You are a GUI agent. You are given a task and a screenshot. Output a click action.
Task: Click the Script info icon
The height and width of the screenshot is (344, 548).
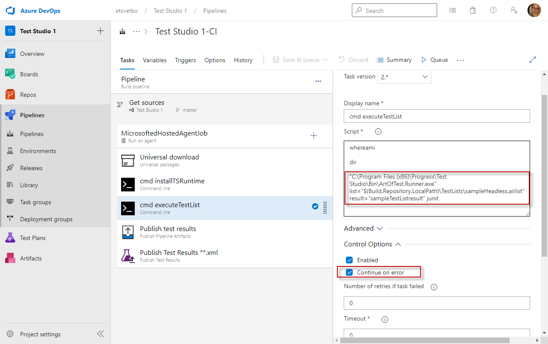[378, 131]
